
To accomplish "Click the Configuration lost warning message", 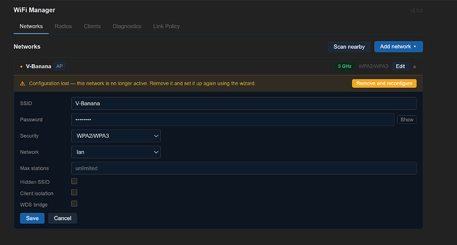I will [142, 83].
